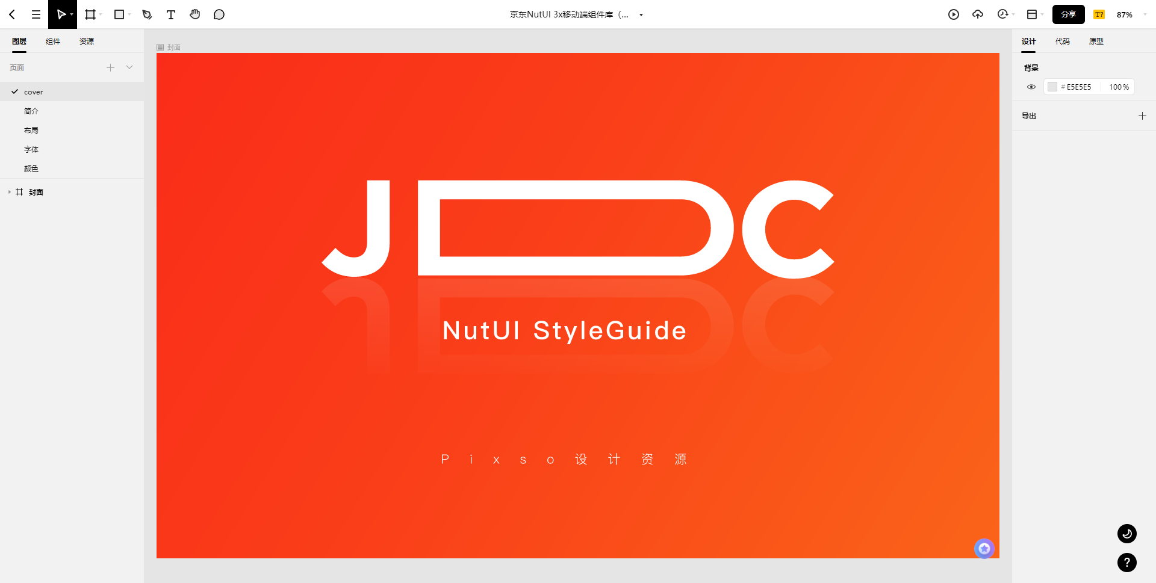Select the cover page
This screenshot has height=583, width=1156.
(72, 91)
